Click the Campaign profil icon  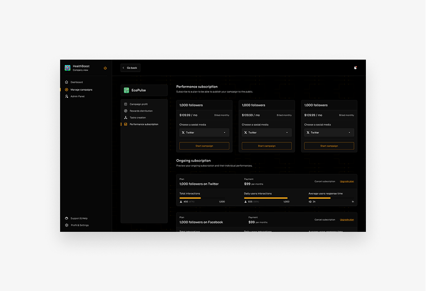(x=126, y=104)
